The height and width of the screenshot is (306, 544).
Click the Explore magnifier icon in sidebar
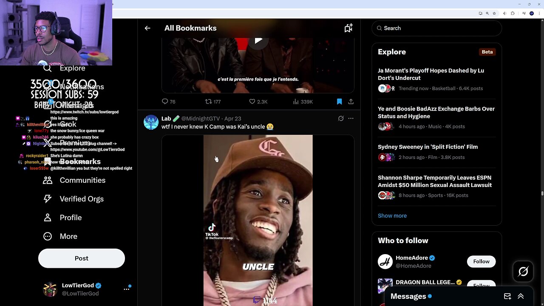point(48,68)
